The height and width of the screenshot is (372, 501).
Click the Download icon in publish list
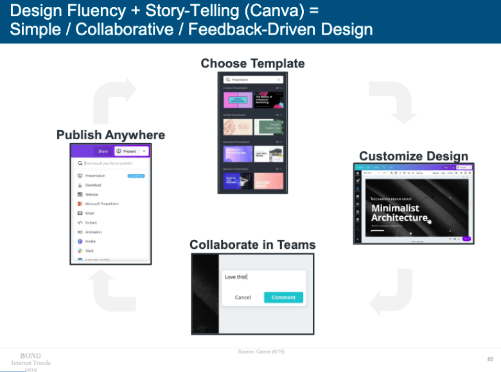point(80,185)
